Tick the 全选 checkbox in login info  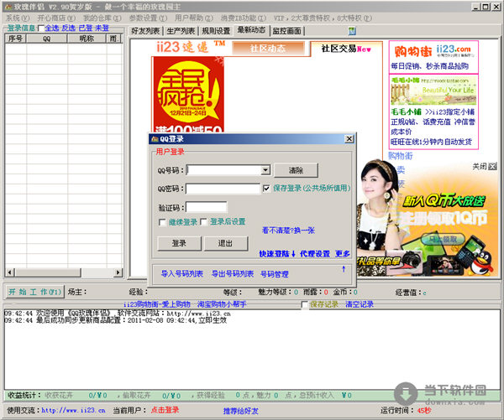click(41, 29)
